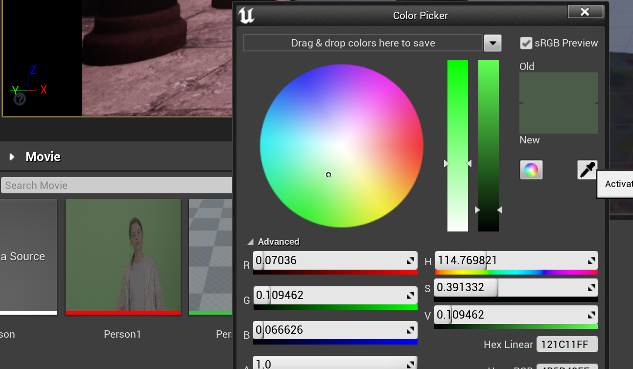Select the checkered movie thumbnail beside Person1

211,256
